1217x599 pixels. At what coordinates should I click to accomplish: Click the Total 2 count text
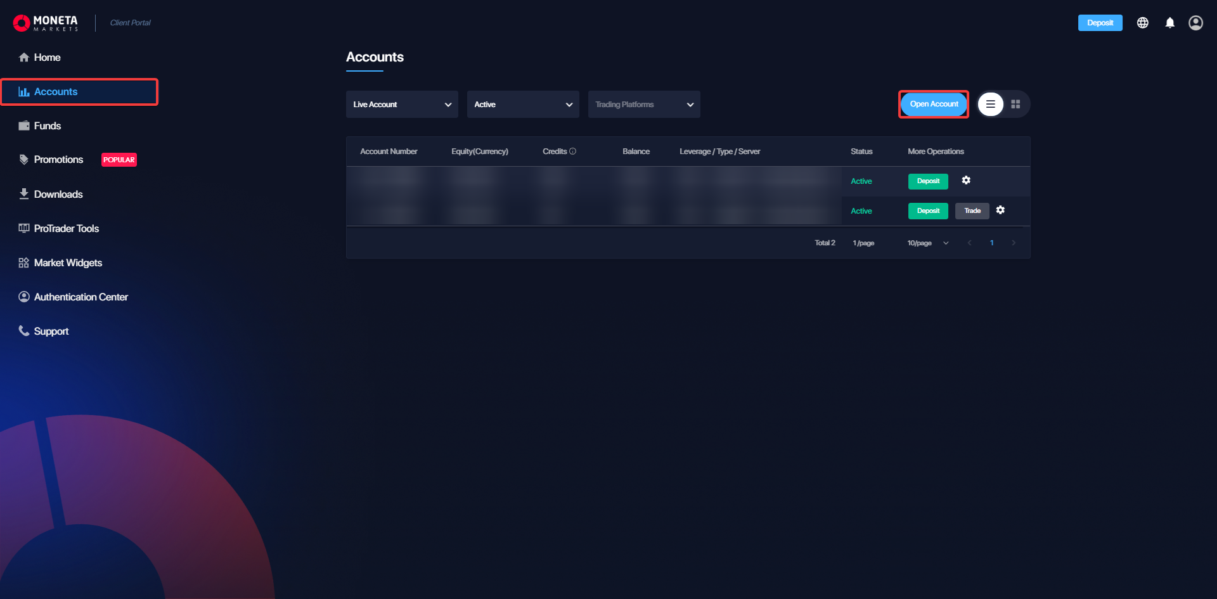point(825,243)
